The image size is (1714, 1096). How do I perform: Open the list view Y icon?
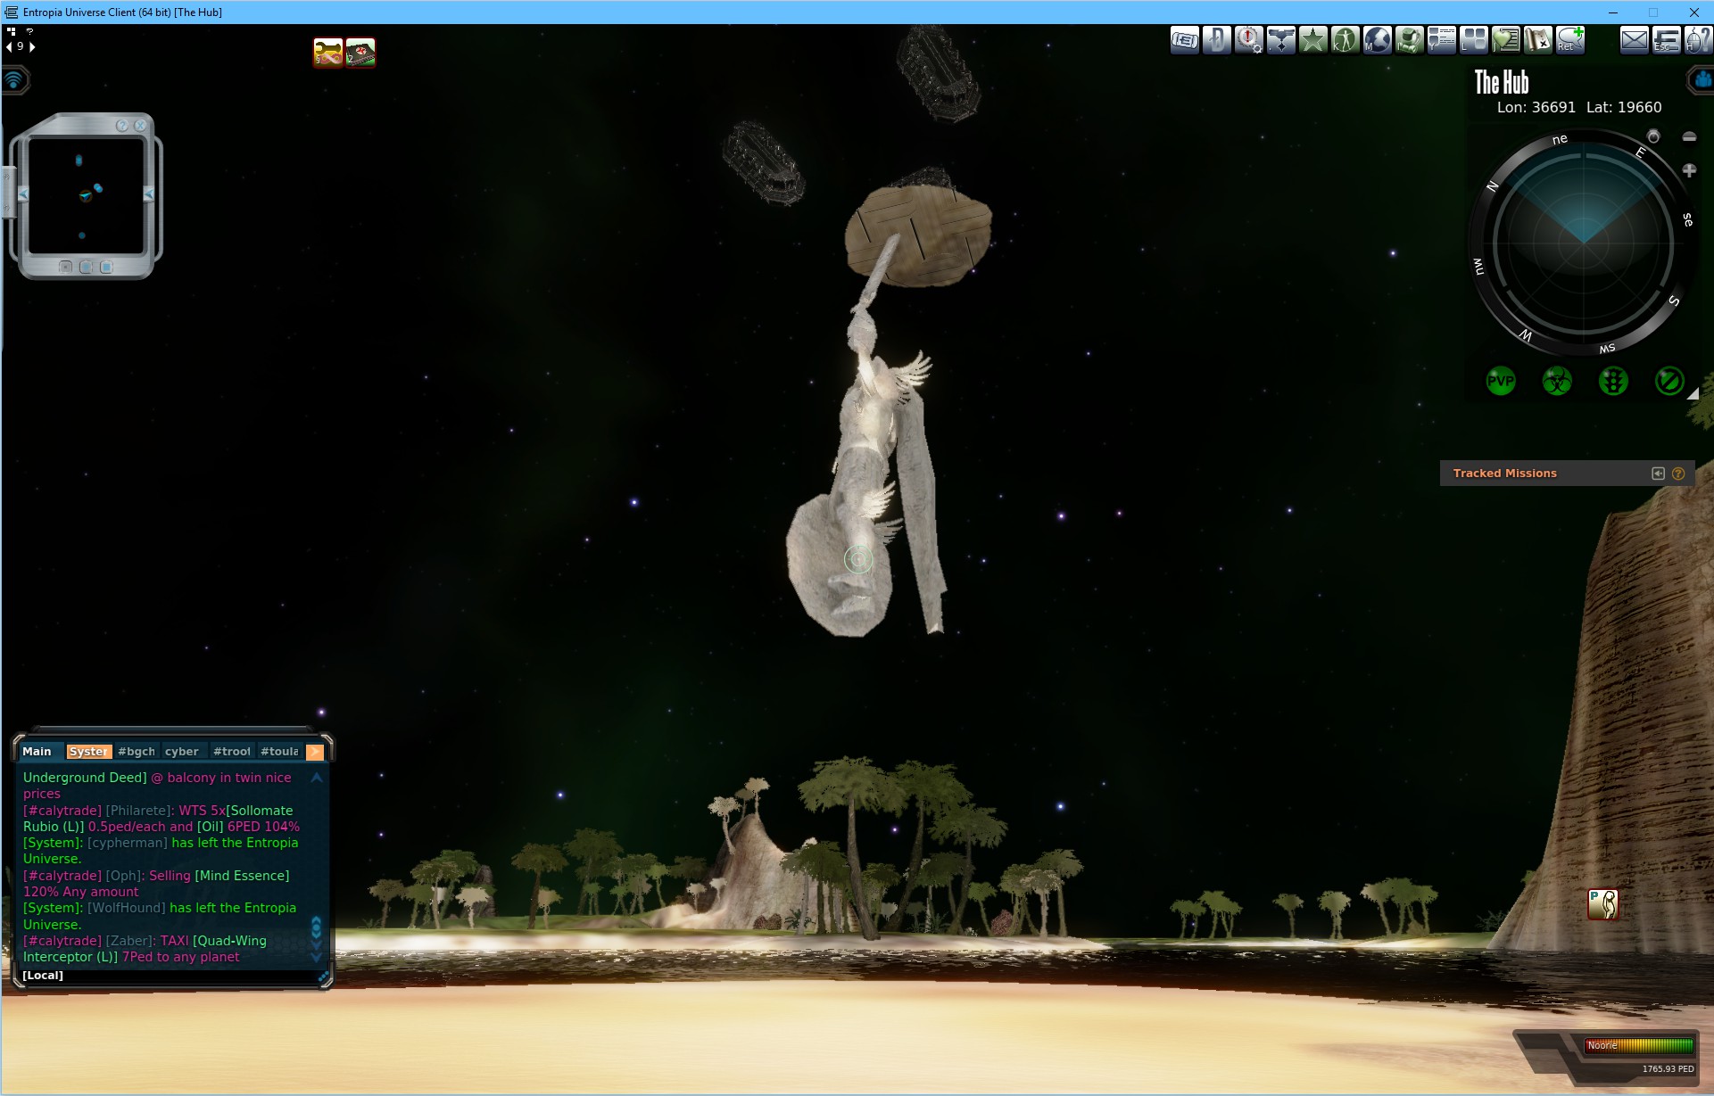tap(1441, 39)
